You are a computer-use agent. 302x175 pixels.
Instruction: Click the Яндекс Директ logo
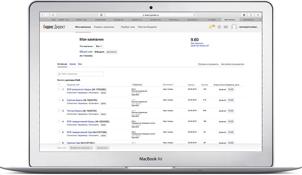(x=54, y=27)
